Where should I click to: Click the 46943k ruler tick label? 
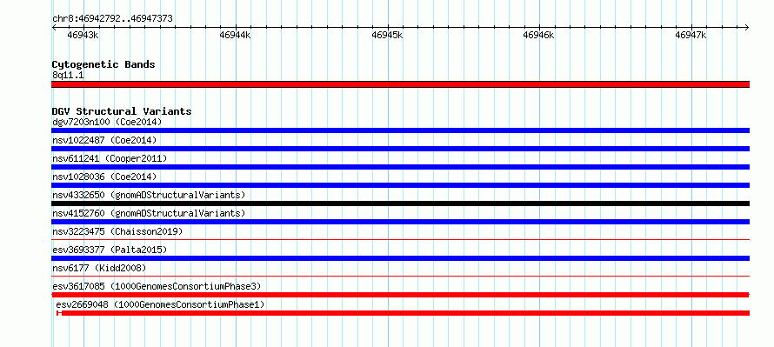pyautogui.click(x=83, y=35)
